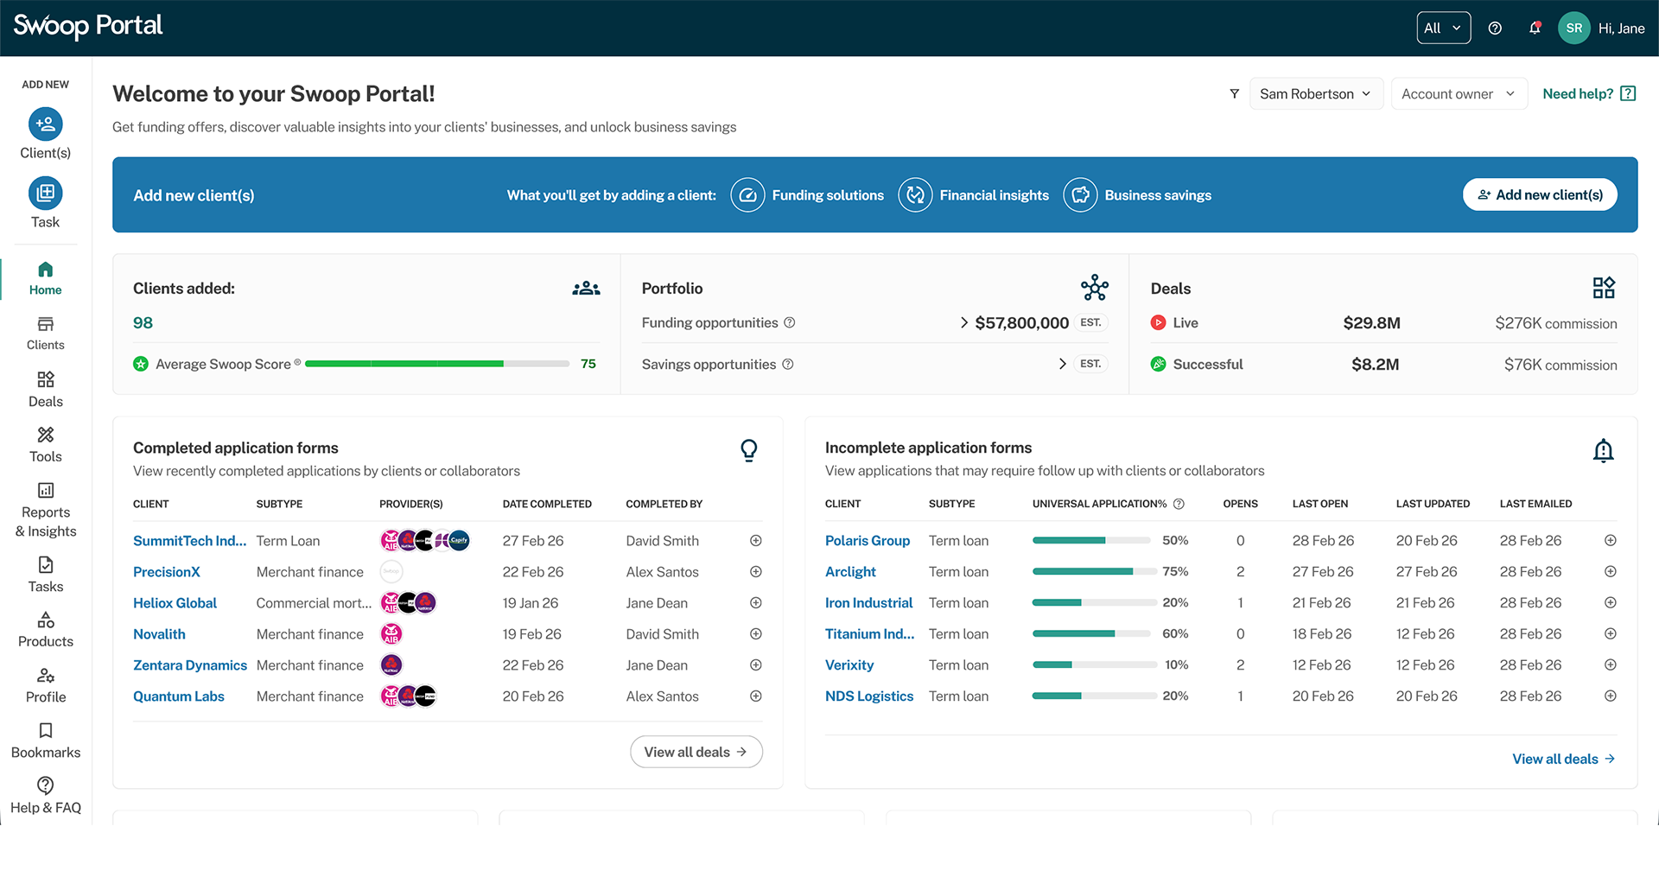Open the Account owner dropdown
The width and height of the screenshot is (1659, 871).
click(x=1459, y=93)
